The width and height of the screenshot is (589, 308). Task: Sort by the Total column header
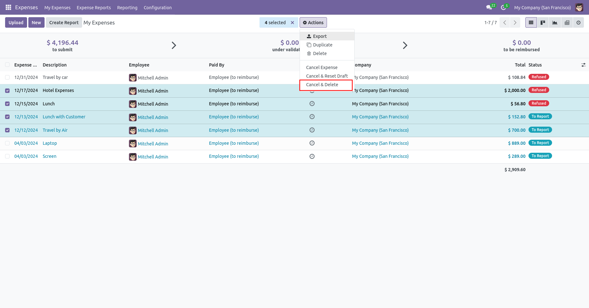(x=520, y=65)
